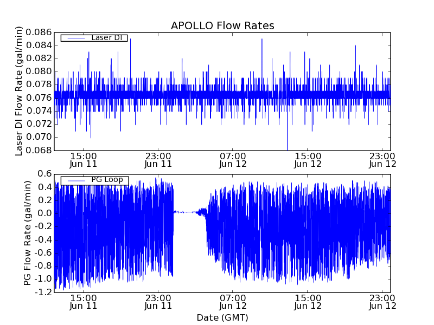Click the 0.068 y-axis tick label
The image size is (434, 325).
point(39,151)
